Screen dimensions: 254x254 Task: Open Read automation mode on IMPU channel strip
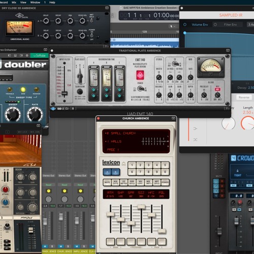click(x=80, y=185)
